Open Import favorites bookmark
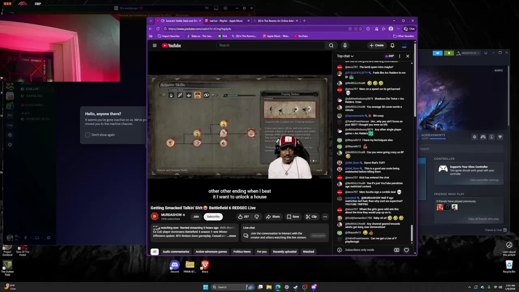 pyautogui.click(x=169, y=36)
